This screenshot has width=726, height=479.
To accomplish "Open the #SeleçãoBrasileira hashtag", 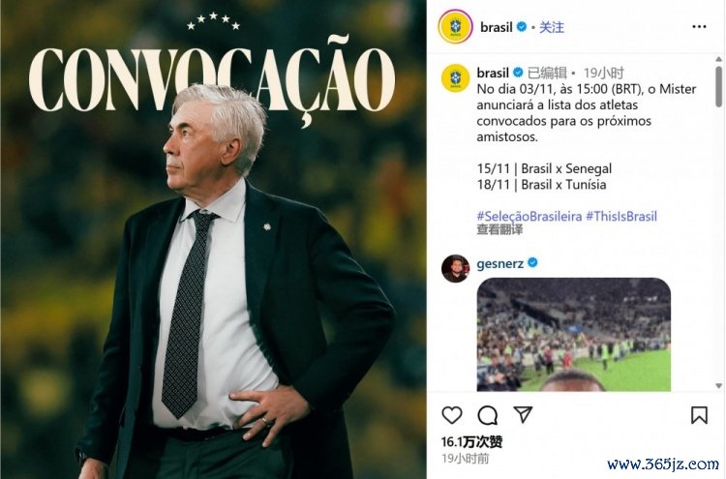I will point(529,216).
